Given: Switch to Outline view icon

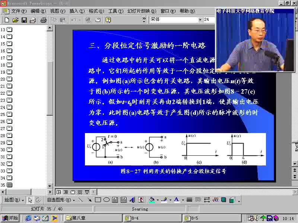Looking at the screenshot, I should click(66, 192).
